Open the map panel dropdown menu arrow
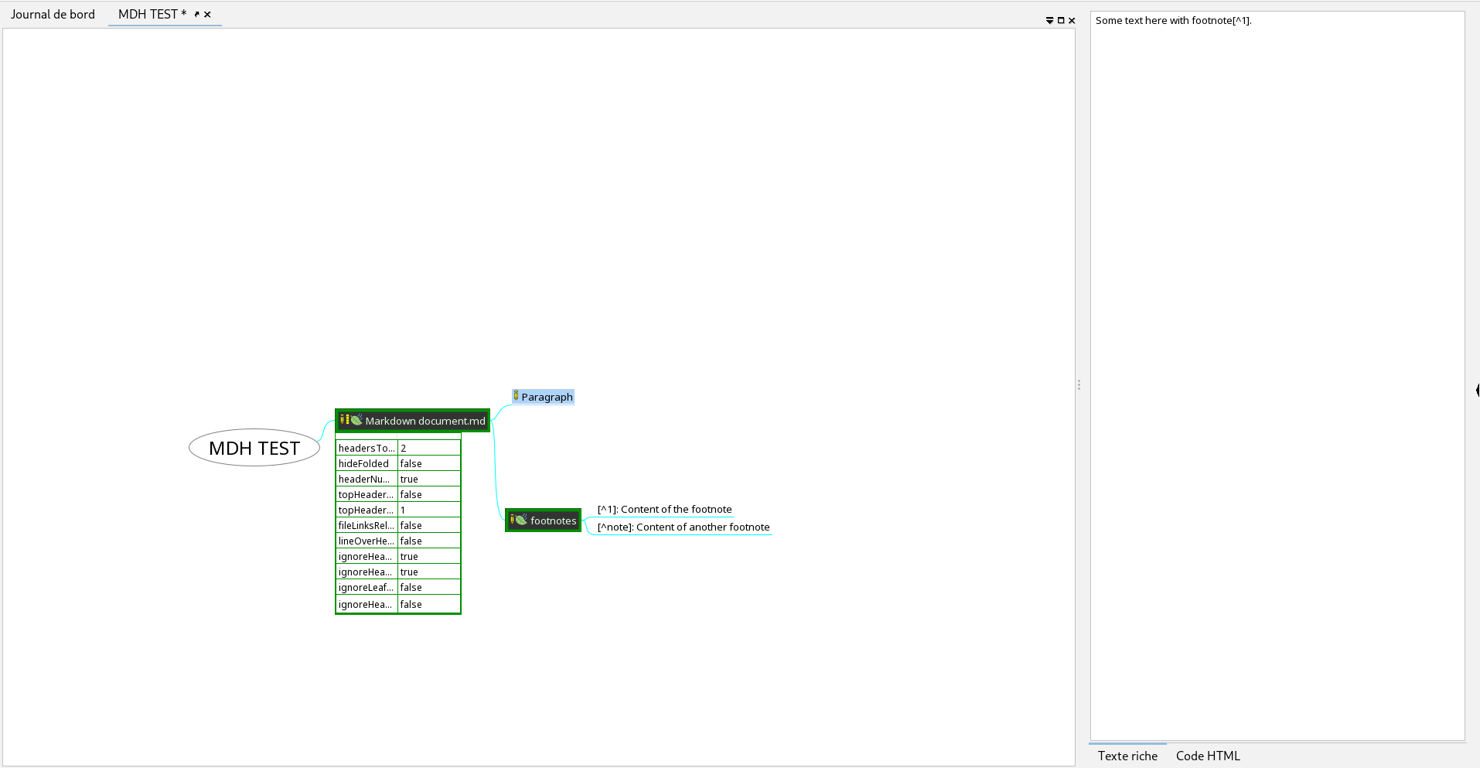This screenshot has height=768, width=1480. click(x=1049, y=21)
